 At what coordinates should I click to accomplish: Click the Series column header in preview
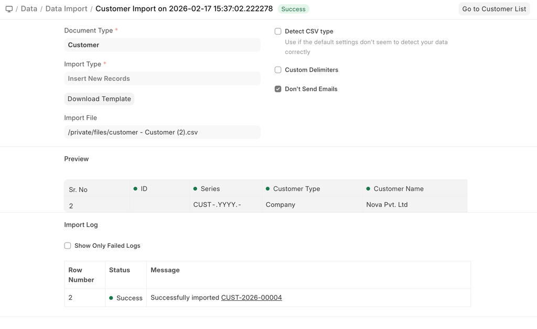coord(210,189)
